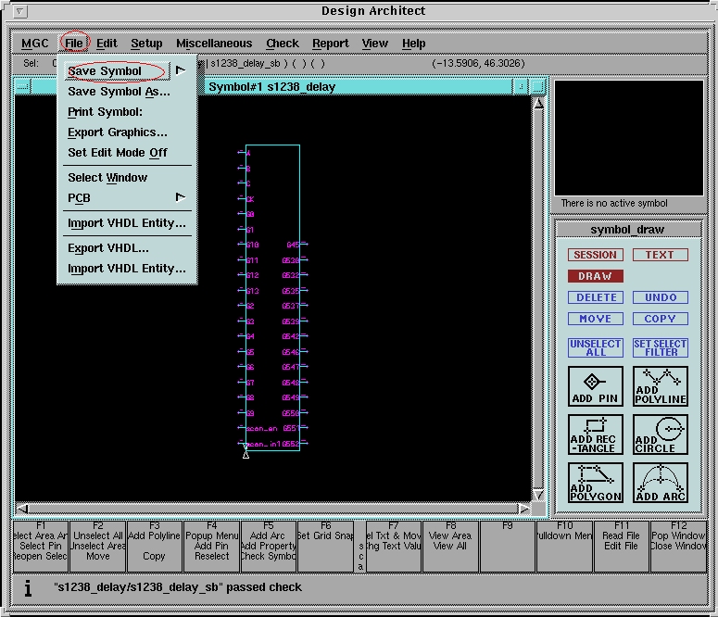Open the window menu button in title bar

(x=21, y=12)
